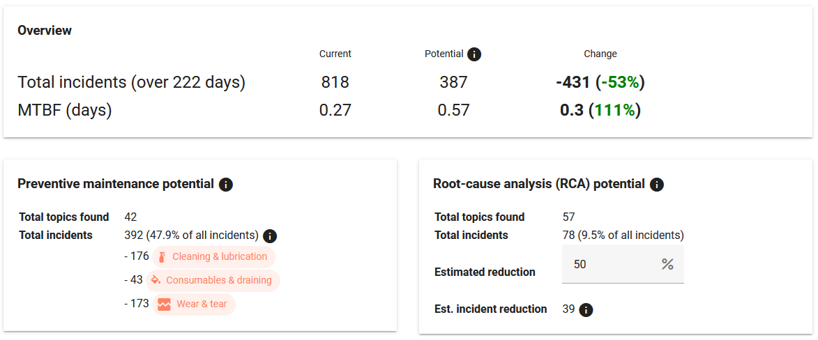The width and height of the screenshot is (818, 340).
Task: Click info icon next to Est. incident reduction
Action: click(x=586, y=310)
